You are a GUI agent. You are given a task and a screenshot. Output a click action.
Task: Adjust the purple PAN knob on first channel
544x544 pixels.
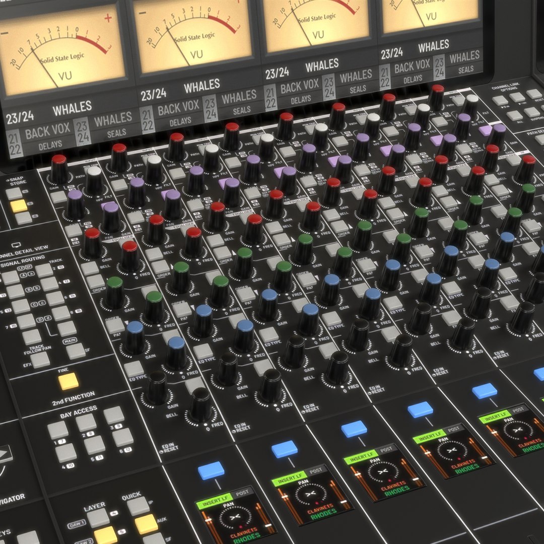[110, 218]
